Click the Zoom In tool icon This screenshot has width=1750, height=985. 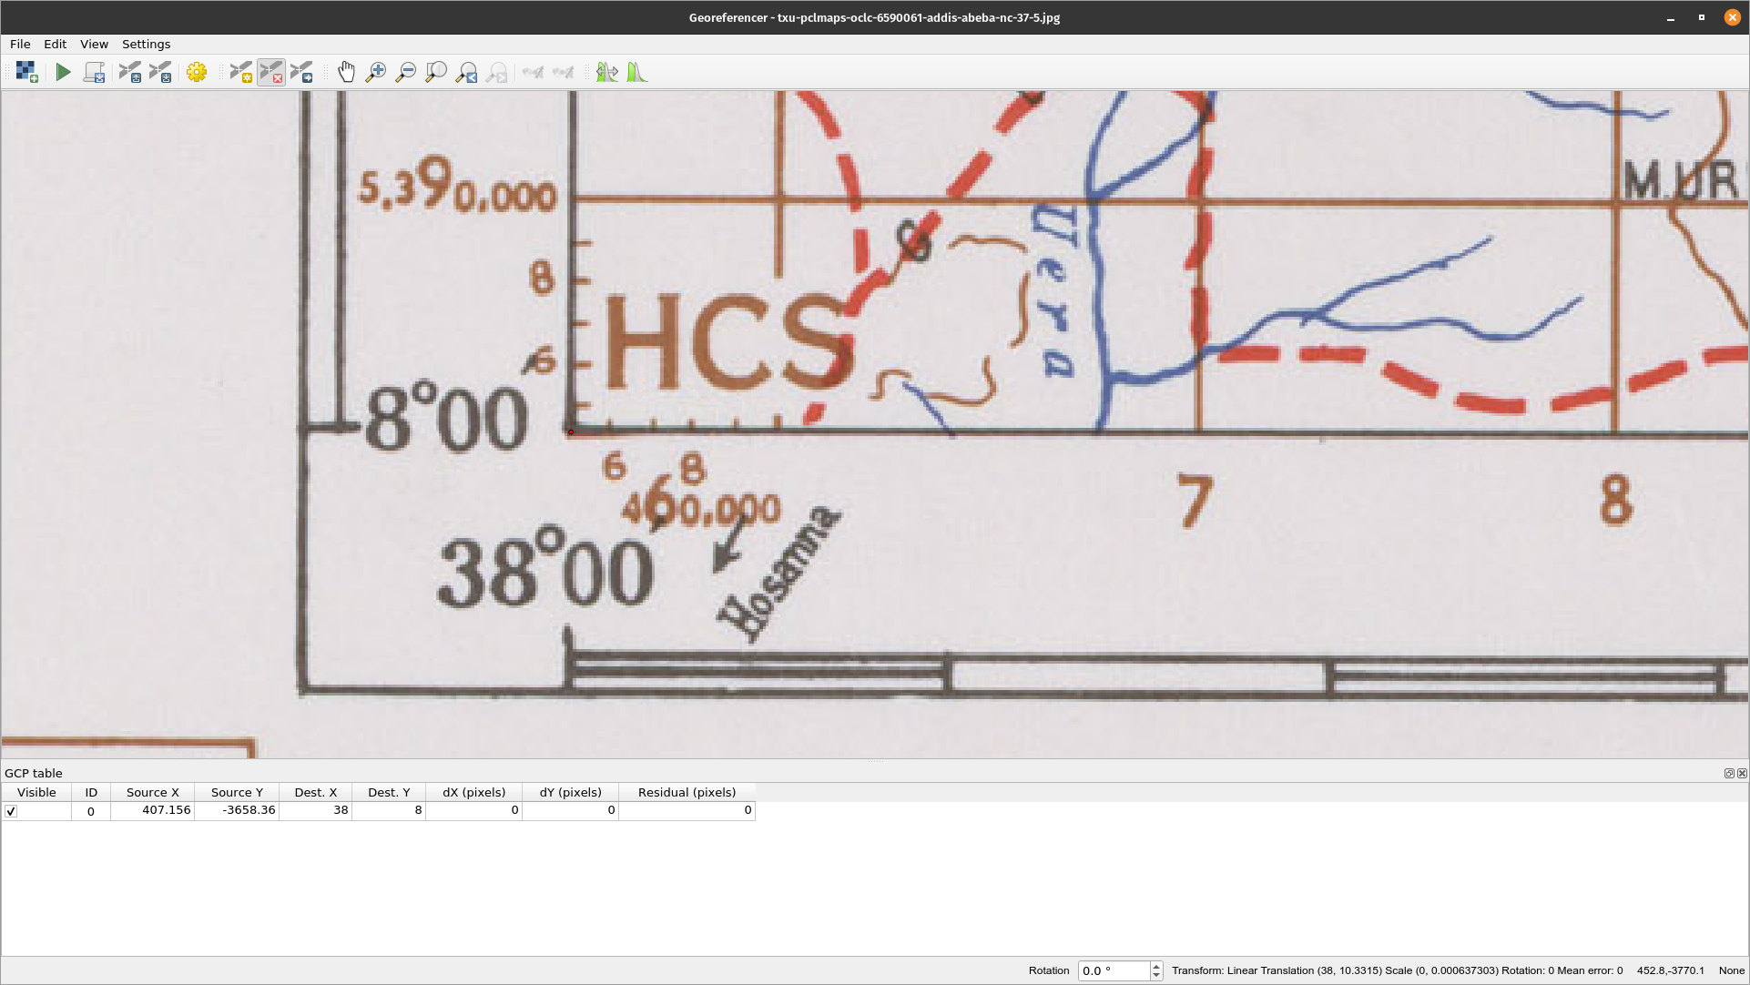(x=376, y=72)
